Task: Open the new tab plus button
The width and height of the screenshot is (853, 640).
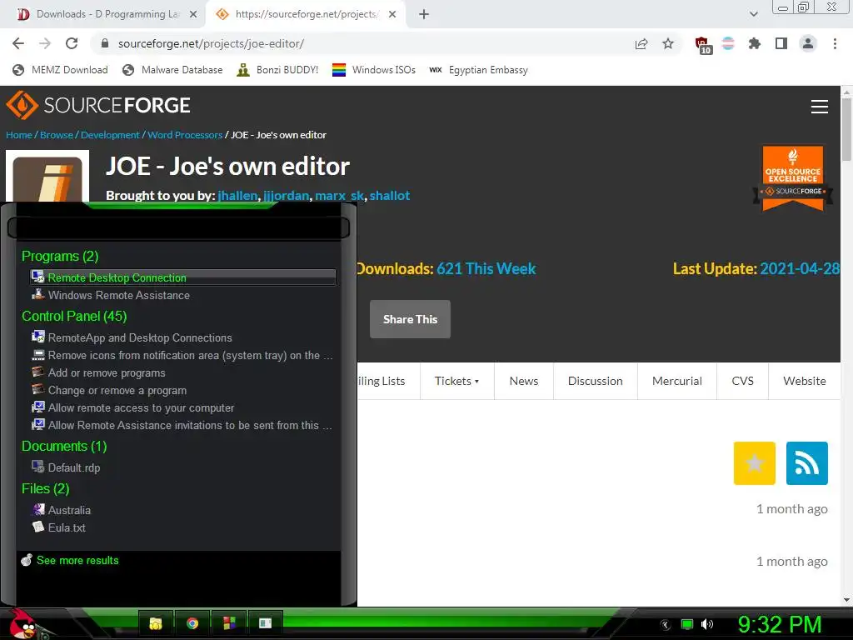Action: pos(424,14)
